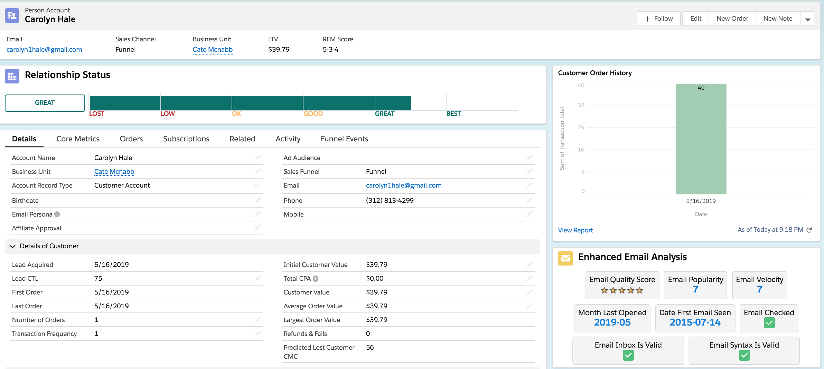This screenshot has width=824, height=369.
Task: Click the Email Checked checkmark
Action: [x=769, y=323]
